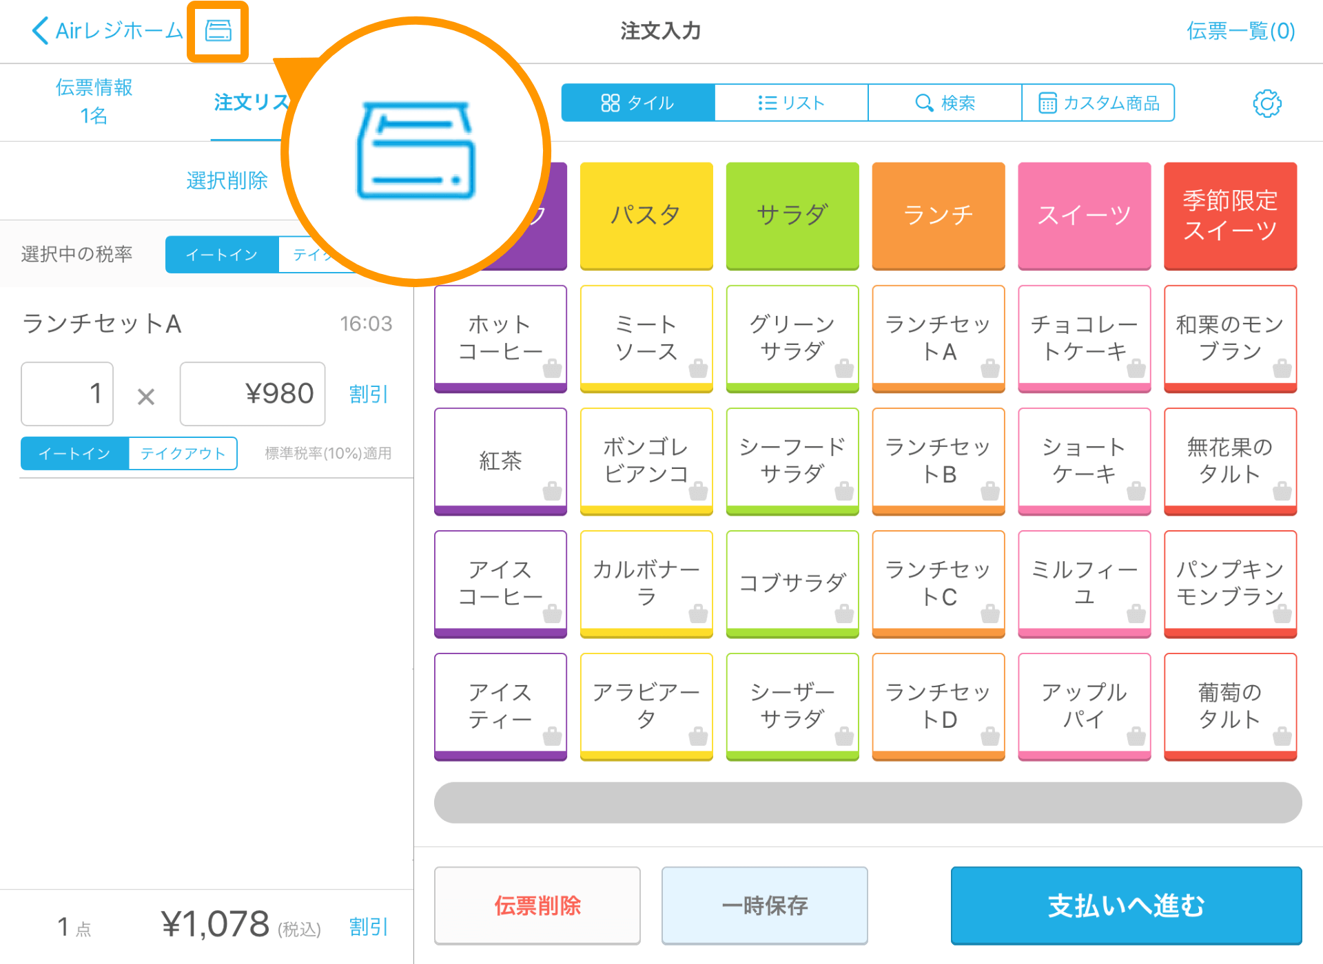Edit the quantity field showing 1
Viewport: 1323px width, 964px height.
point(68,394)
